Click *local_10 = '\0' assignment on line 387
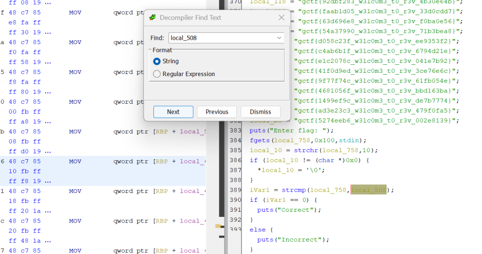 point(291,170)
